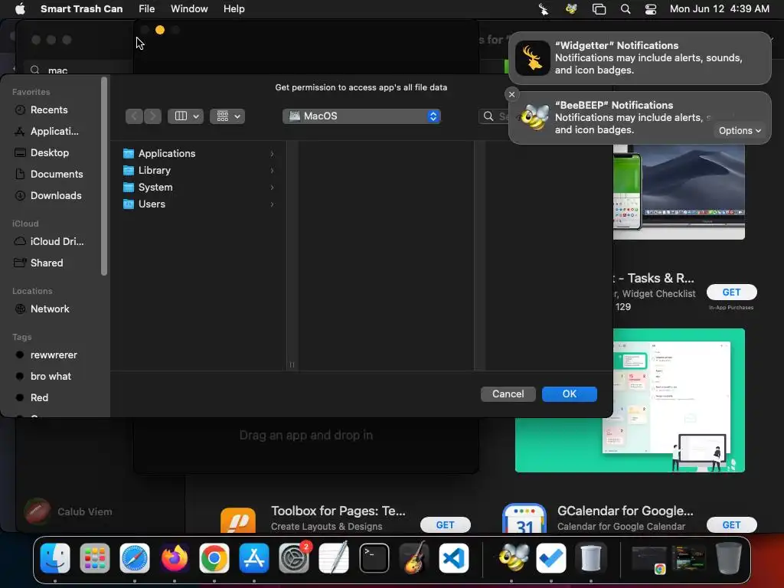This screenshot has height=588, width=784.
Task: Expand the System folder chevron
Action: coord(272,188)
